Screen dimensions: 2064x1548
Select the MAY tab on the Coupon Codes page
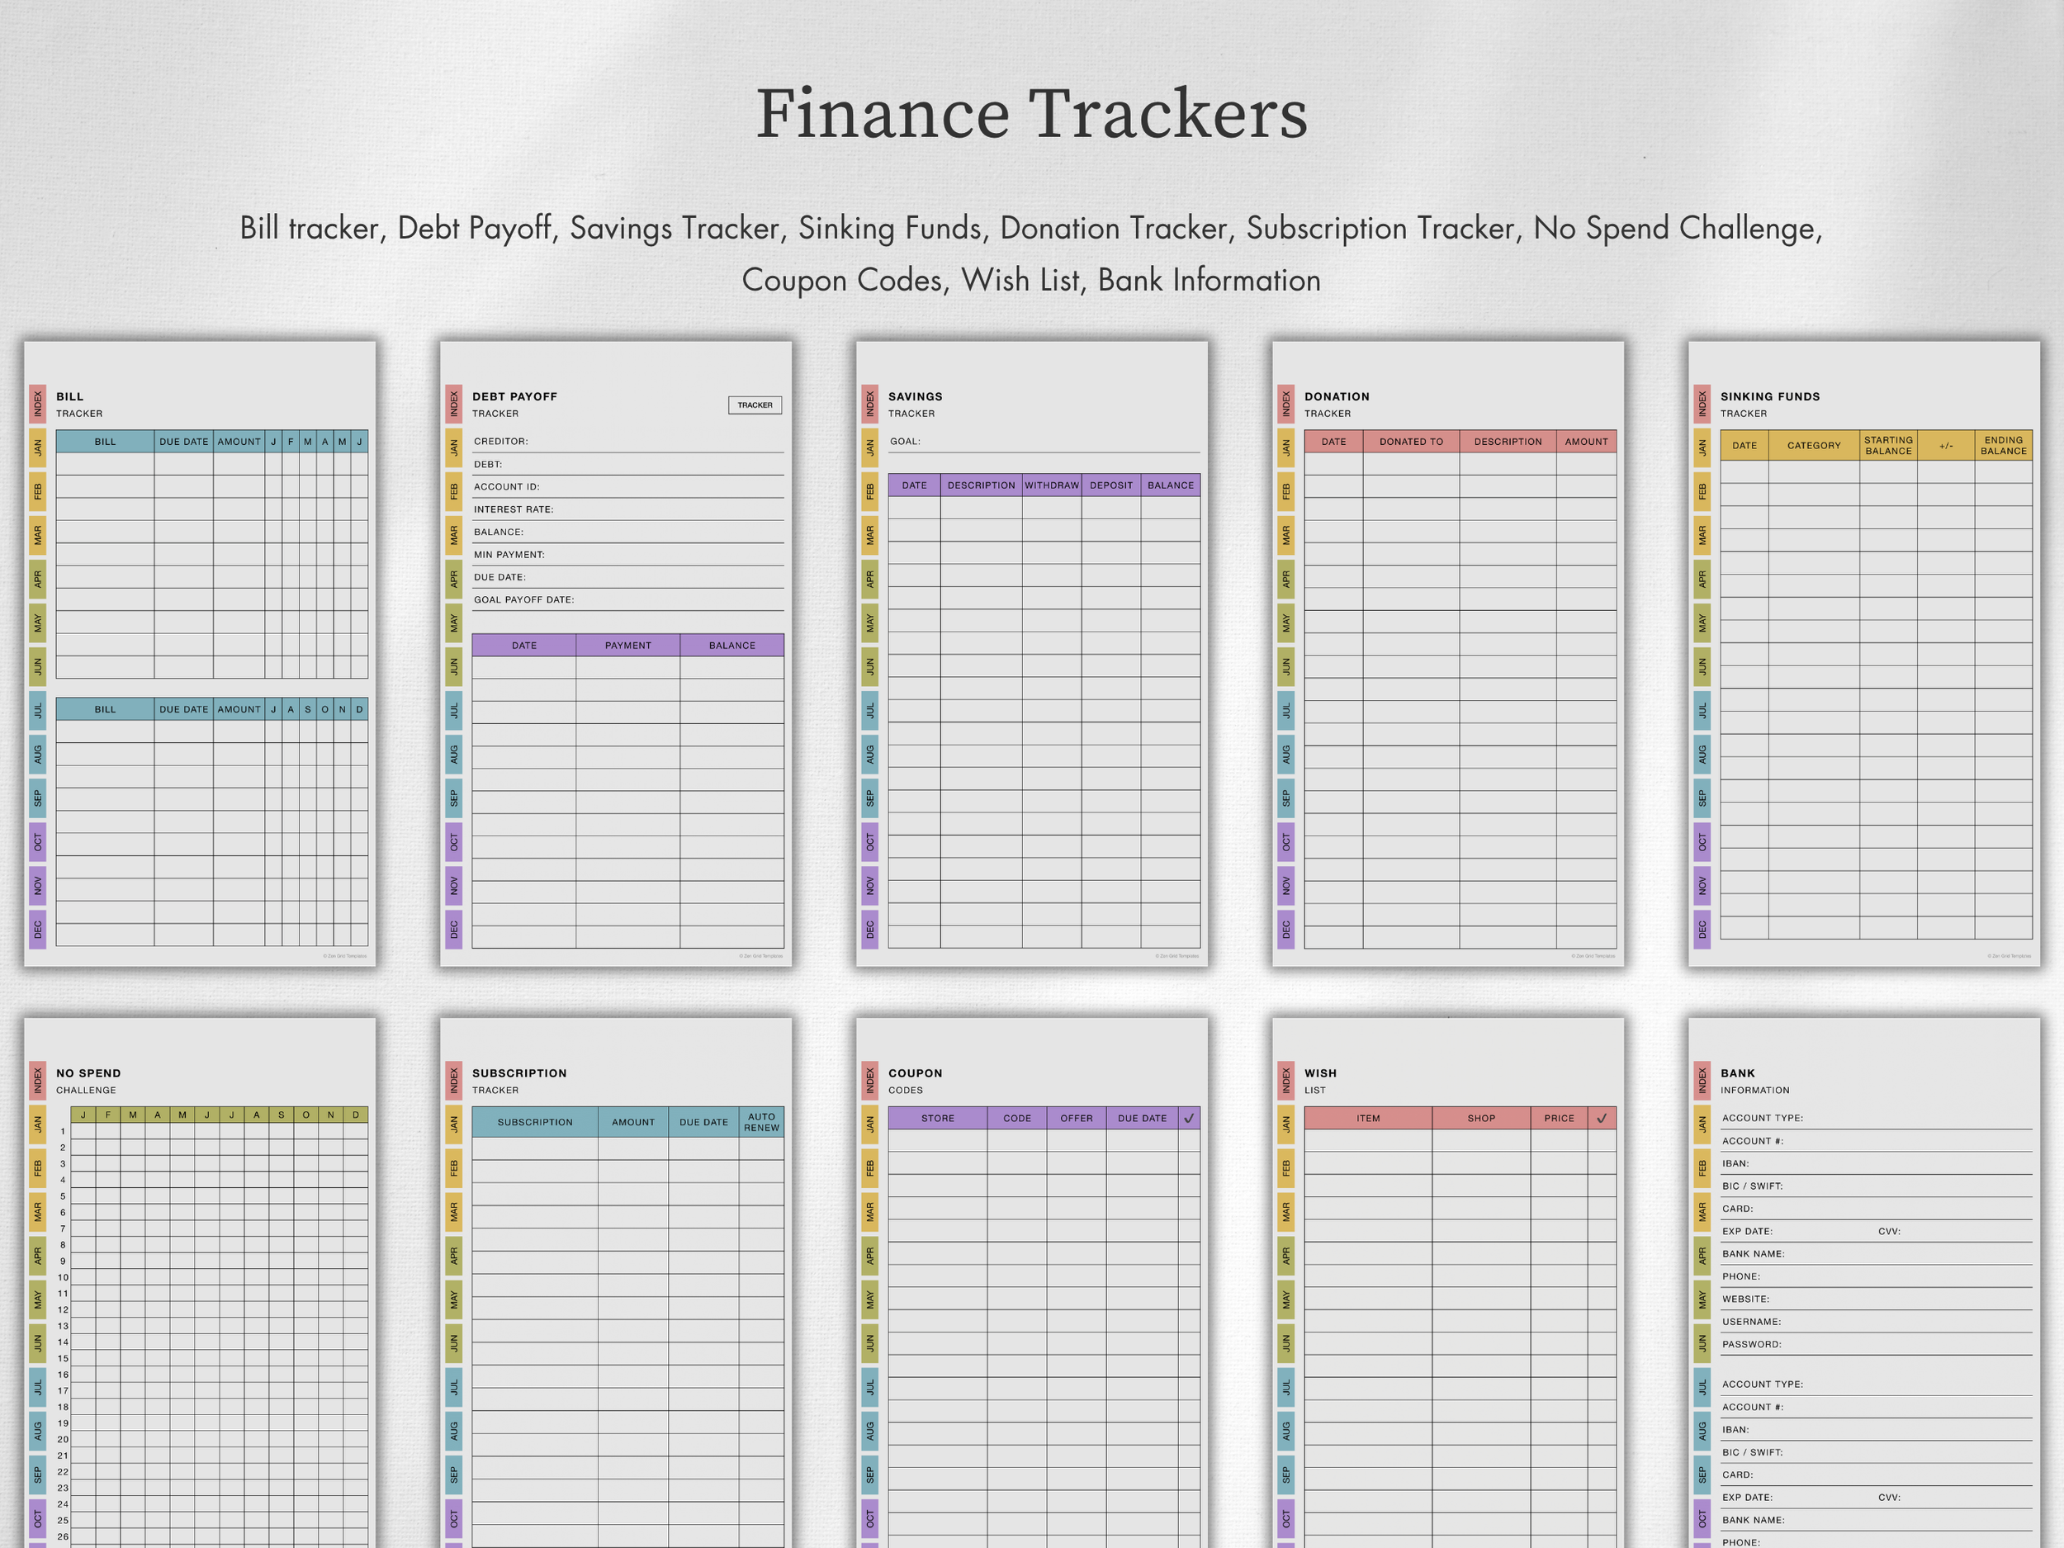pos(870,1299)
